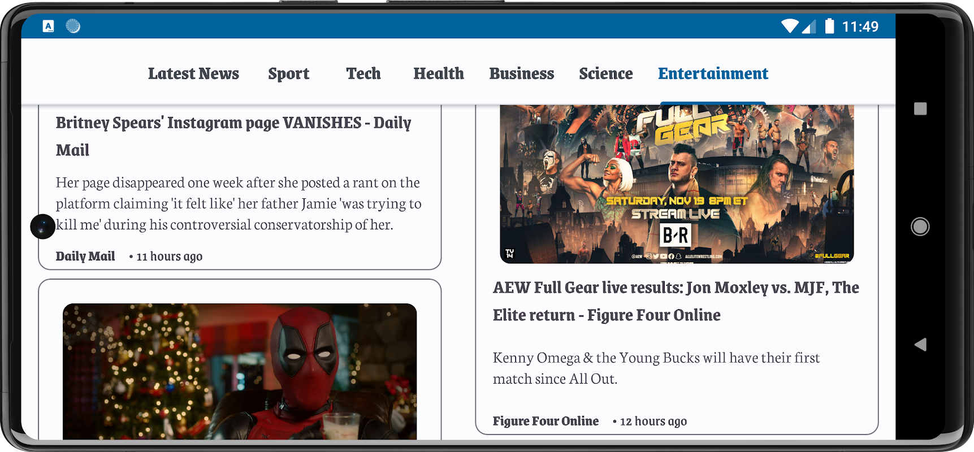Tap the Wi-Fi status icon
Screen dimensions: 974x452
pyautogui.click(x=790, y=26)
